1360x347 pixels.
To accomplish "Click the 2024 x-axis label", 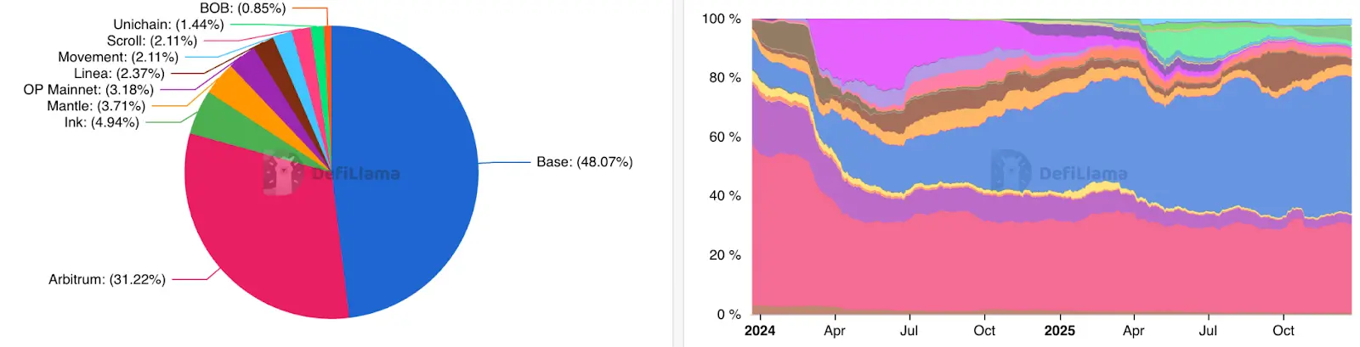I will point(760,331).
